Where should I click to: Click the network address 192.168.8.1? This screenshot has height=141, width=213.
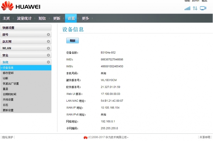[108, 121]
